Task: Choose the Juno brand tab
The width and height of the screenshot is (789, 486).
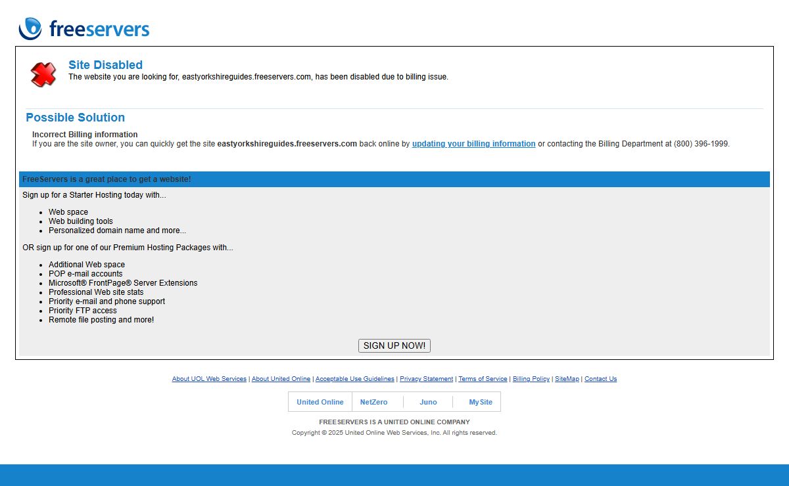Action: pyautogui.click(x=428, y=402)
